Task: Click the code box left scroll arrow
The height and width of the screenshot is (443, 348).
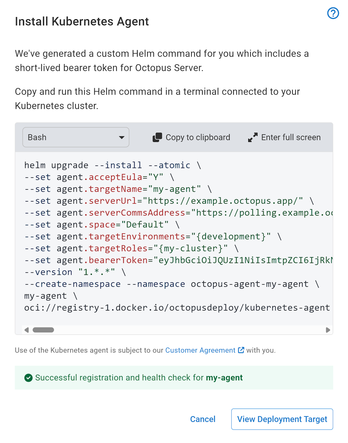Action: pyautogui.click(x=27, y=330)
